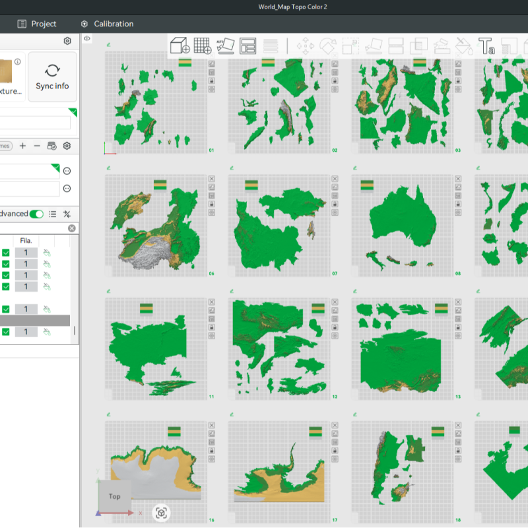528x528 pixels.
Task: Click the compare presets icon
Action: (67, 214)
